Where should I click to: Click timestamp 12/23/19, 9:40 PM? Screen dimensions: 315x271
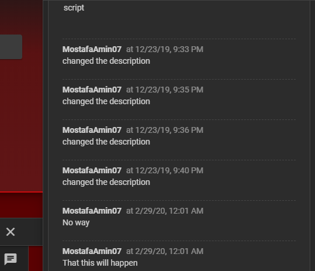pos(165,170)
